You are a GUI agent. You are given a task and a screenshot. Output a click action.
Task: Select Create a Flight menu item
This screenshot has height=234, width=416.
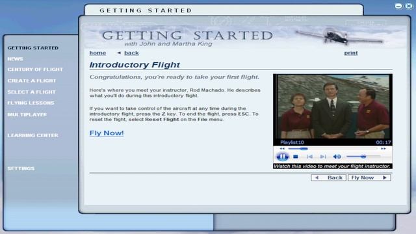pos(32,81)
